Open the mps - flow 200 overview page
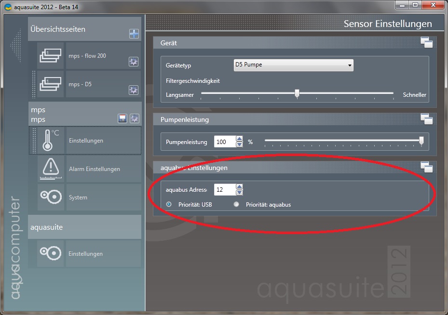 click(x=103, y=56)
